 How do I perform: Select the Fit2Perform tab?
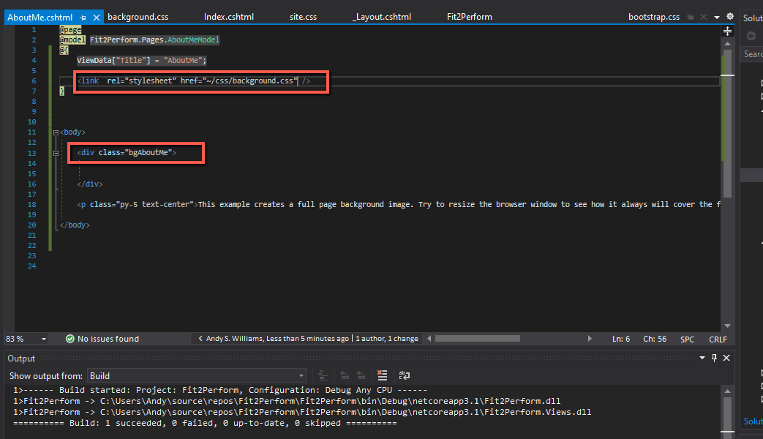tap(470, 17)
